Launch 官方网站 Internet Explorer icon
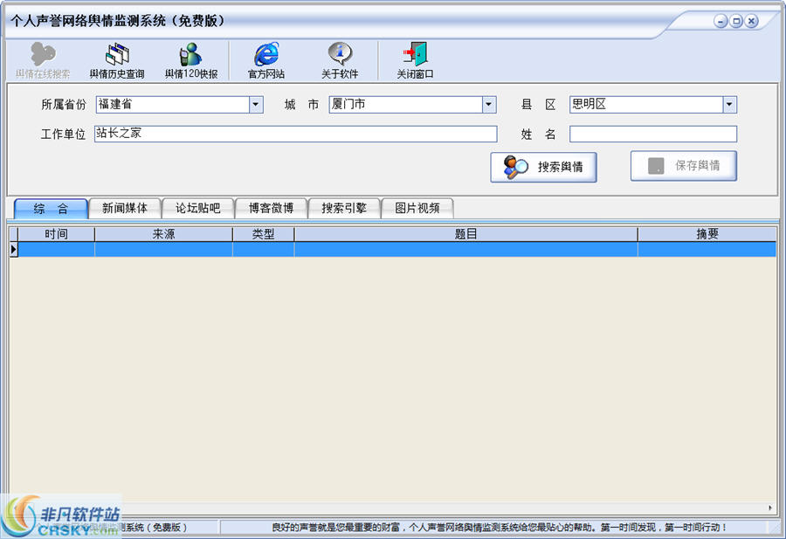This screenshot has width=786, height=539. click(266, 60)
